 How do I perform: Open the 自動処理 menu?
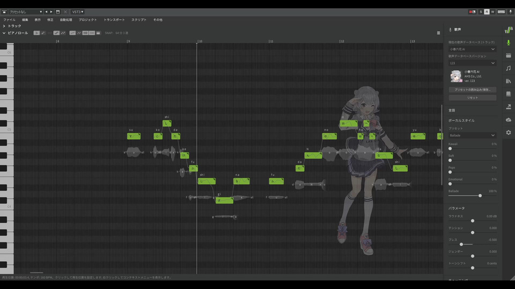click(x=66, y=20)
